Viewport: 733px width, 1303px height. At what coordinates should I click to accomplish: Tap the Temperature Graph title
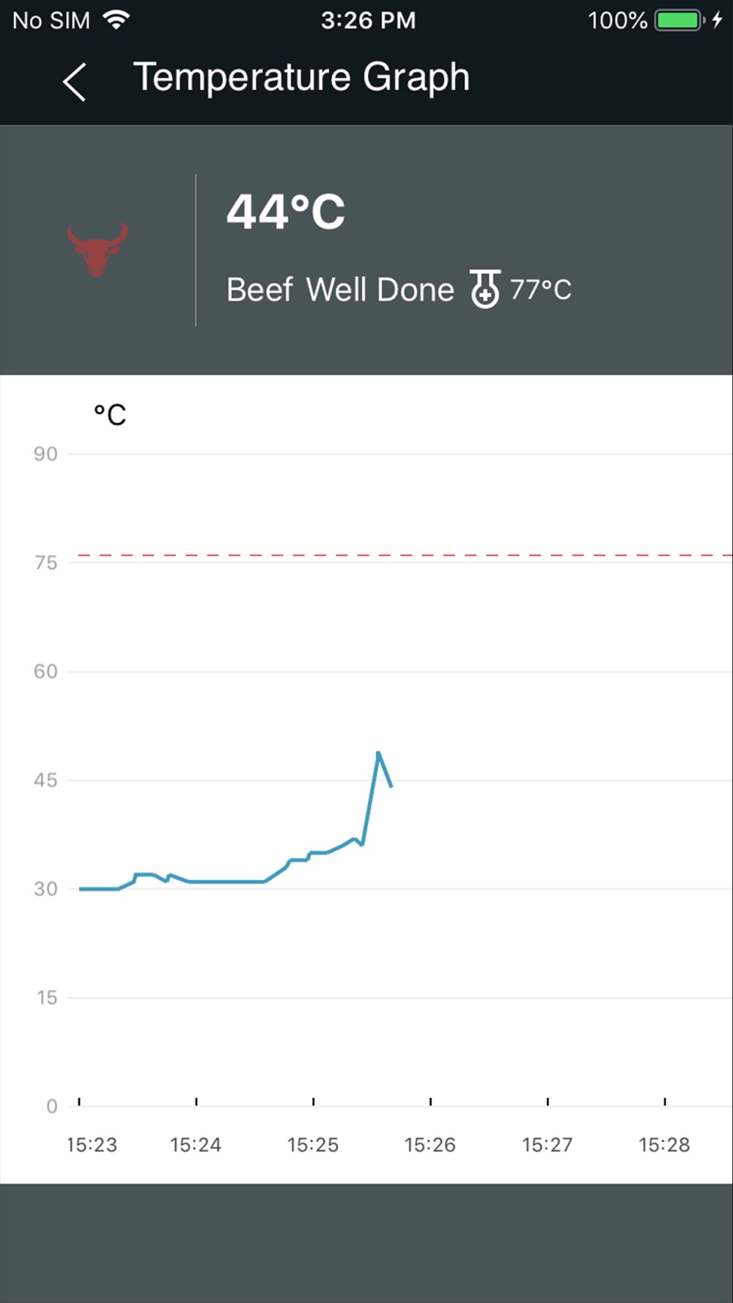point(301,78)
